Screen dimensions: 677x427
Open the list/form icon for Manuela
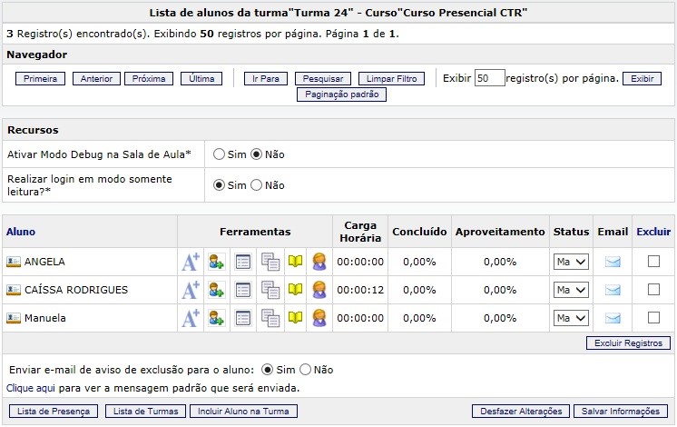tap(243, 319)
